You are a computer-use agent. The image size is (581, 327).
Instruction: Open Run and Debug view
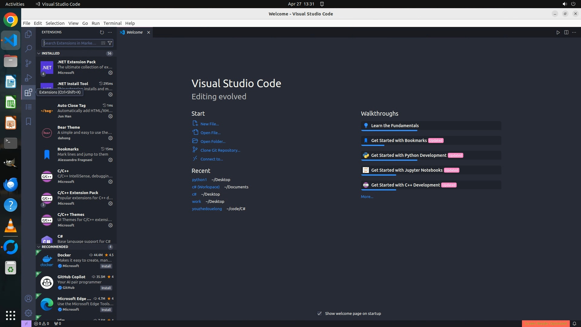(28, 78)
